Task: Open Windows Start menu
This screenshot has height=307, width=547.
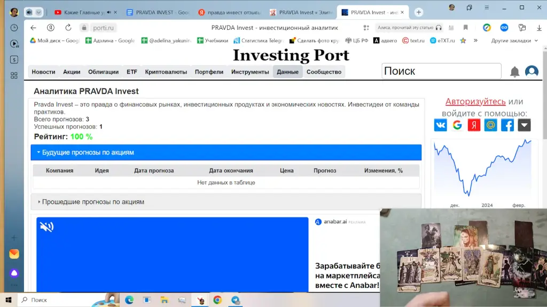Action: [9, 300]
